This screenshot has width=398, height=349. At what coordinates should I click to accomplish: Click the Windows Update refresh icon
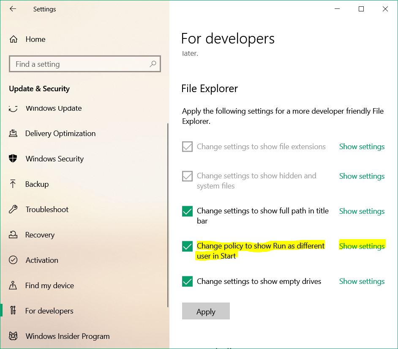click(13, 109)
